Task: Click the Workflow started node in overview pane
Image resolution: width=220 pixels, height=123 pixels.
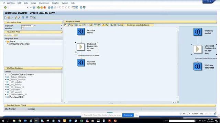Action: click(198, 32)
